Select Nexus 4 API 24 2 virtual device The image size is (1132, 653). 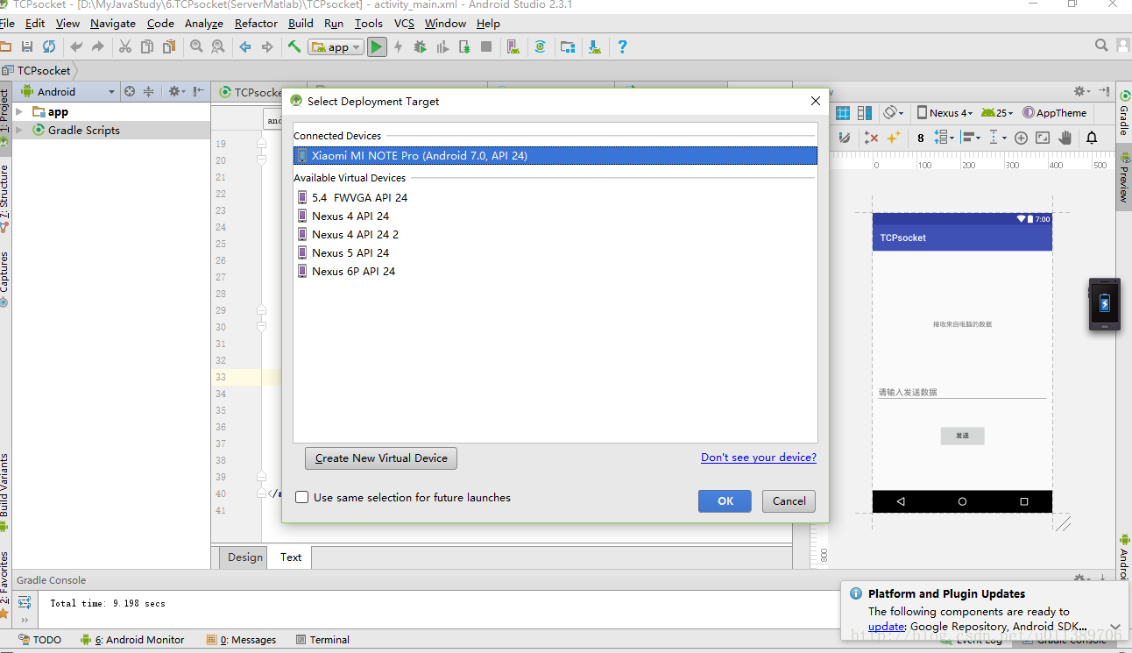point(555,235)
